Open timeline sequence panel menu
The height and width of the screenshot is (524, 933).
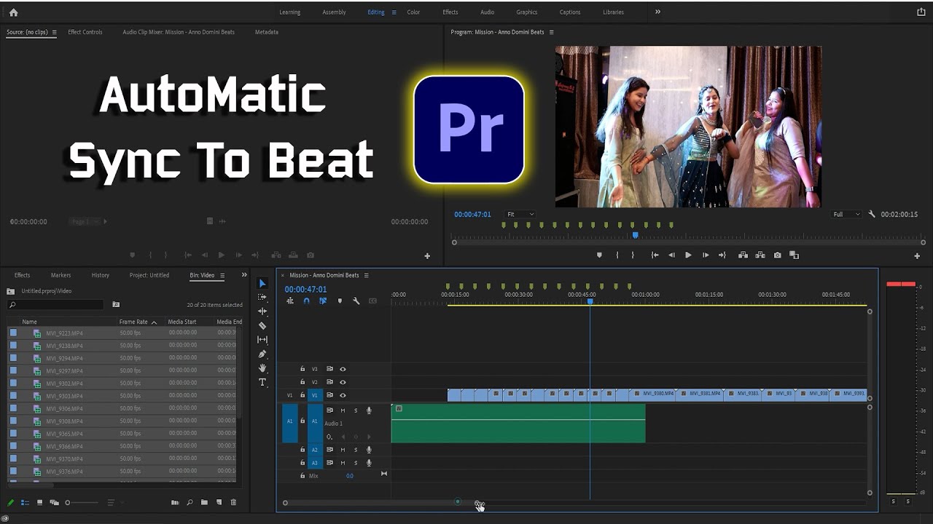point(366,275)
